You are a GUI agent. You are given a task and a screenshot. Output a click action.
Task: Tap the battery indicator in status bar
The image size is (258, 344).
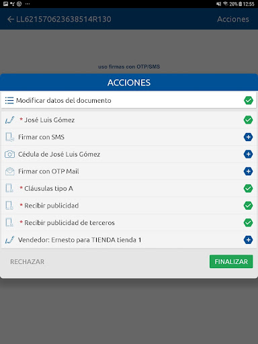[x=241, y=4]
